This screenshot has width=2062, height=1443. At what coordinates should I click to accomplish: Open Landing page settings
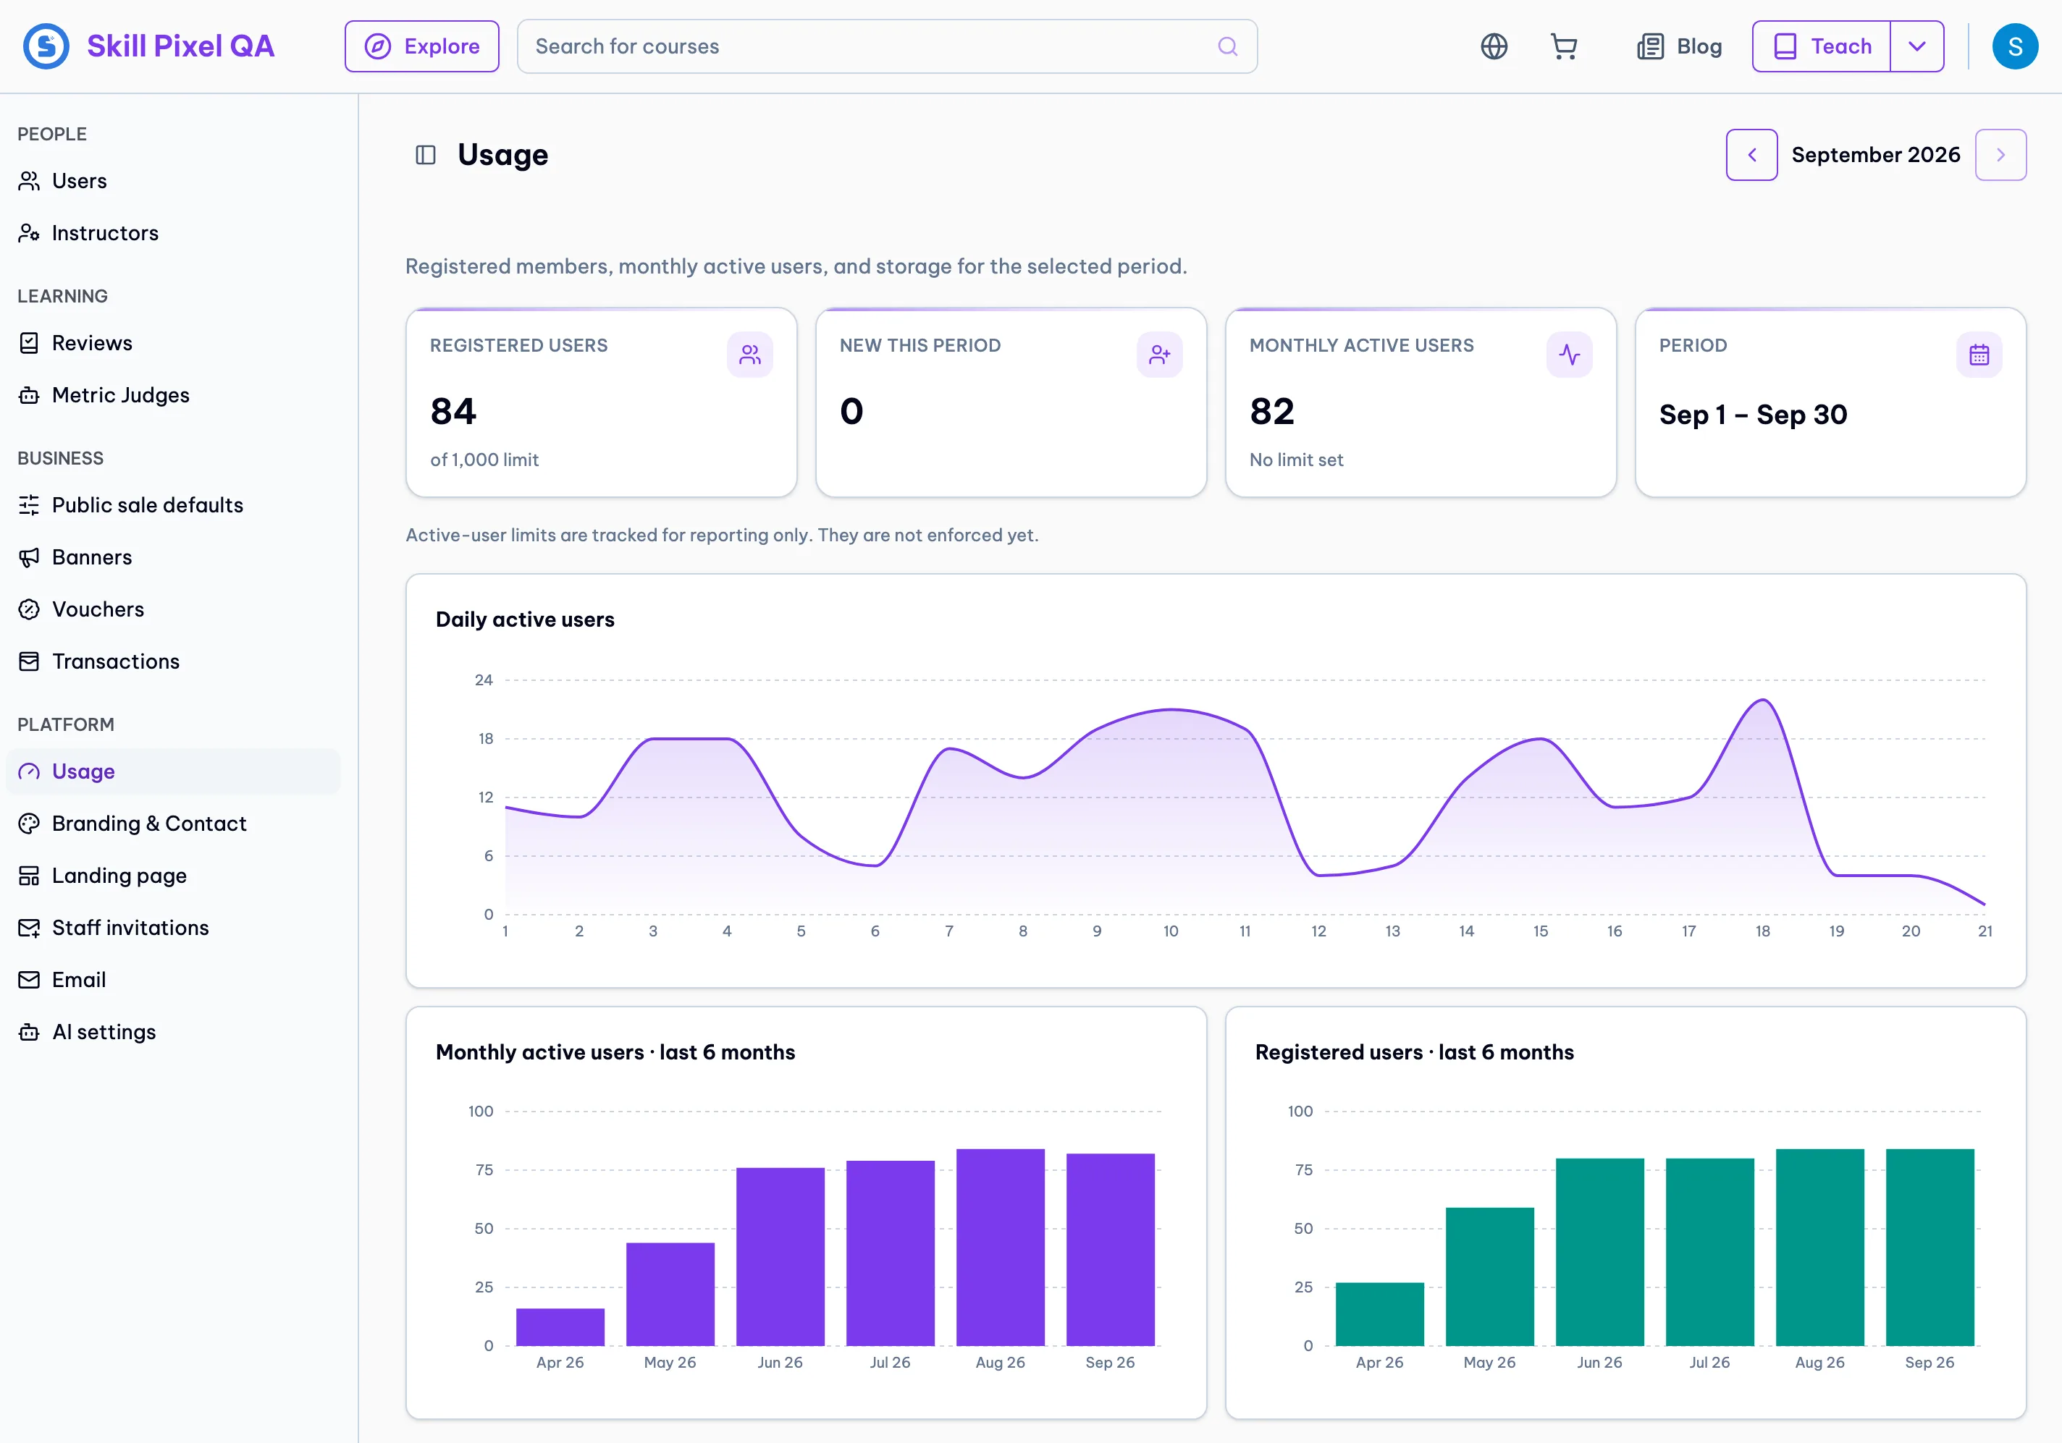tap(172, 876)
